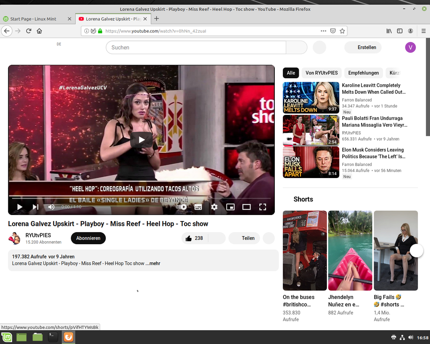Image resolution: width=430 pixels, height=344 pixels.
Task: Open RYUtvPIES channel avatar
Action: pyautogui.click(x=15, y=238)
